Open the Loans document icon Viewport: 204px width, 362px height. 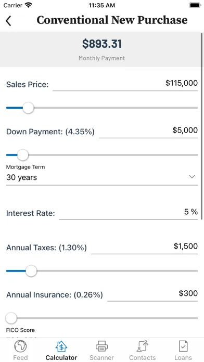pyautogui.click(x=183, y=346)
